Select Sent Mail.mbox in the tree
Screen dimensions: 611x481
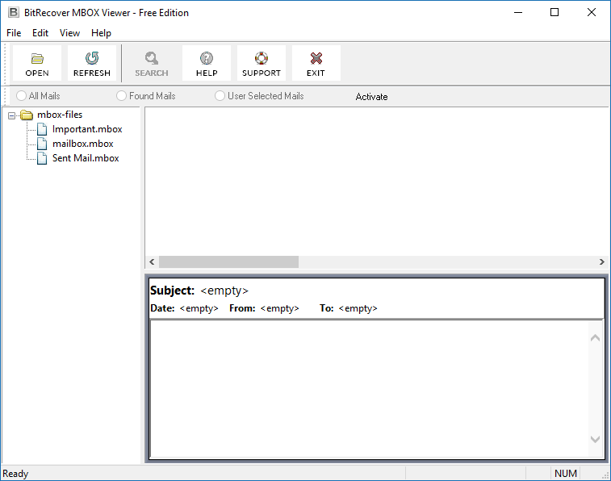pos(86,158)
